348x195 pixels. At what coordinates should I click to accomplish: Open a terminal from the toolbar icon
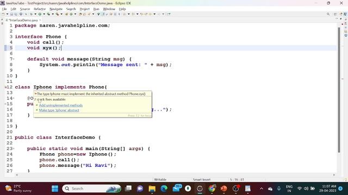[21, 14]
